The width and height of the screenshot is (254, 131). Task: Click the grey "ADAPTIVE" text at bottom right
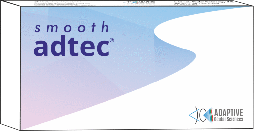pyautogui.click(x=229, y=113)
